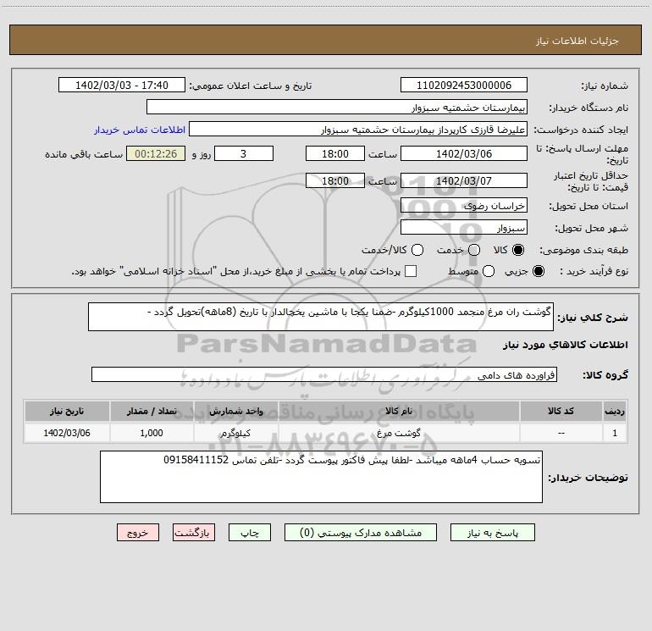The width and height of the screenshot is (652, 631).
Task: Select the کالا radio button
Action: pyautogui.click(x=518, y=250)
